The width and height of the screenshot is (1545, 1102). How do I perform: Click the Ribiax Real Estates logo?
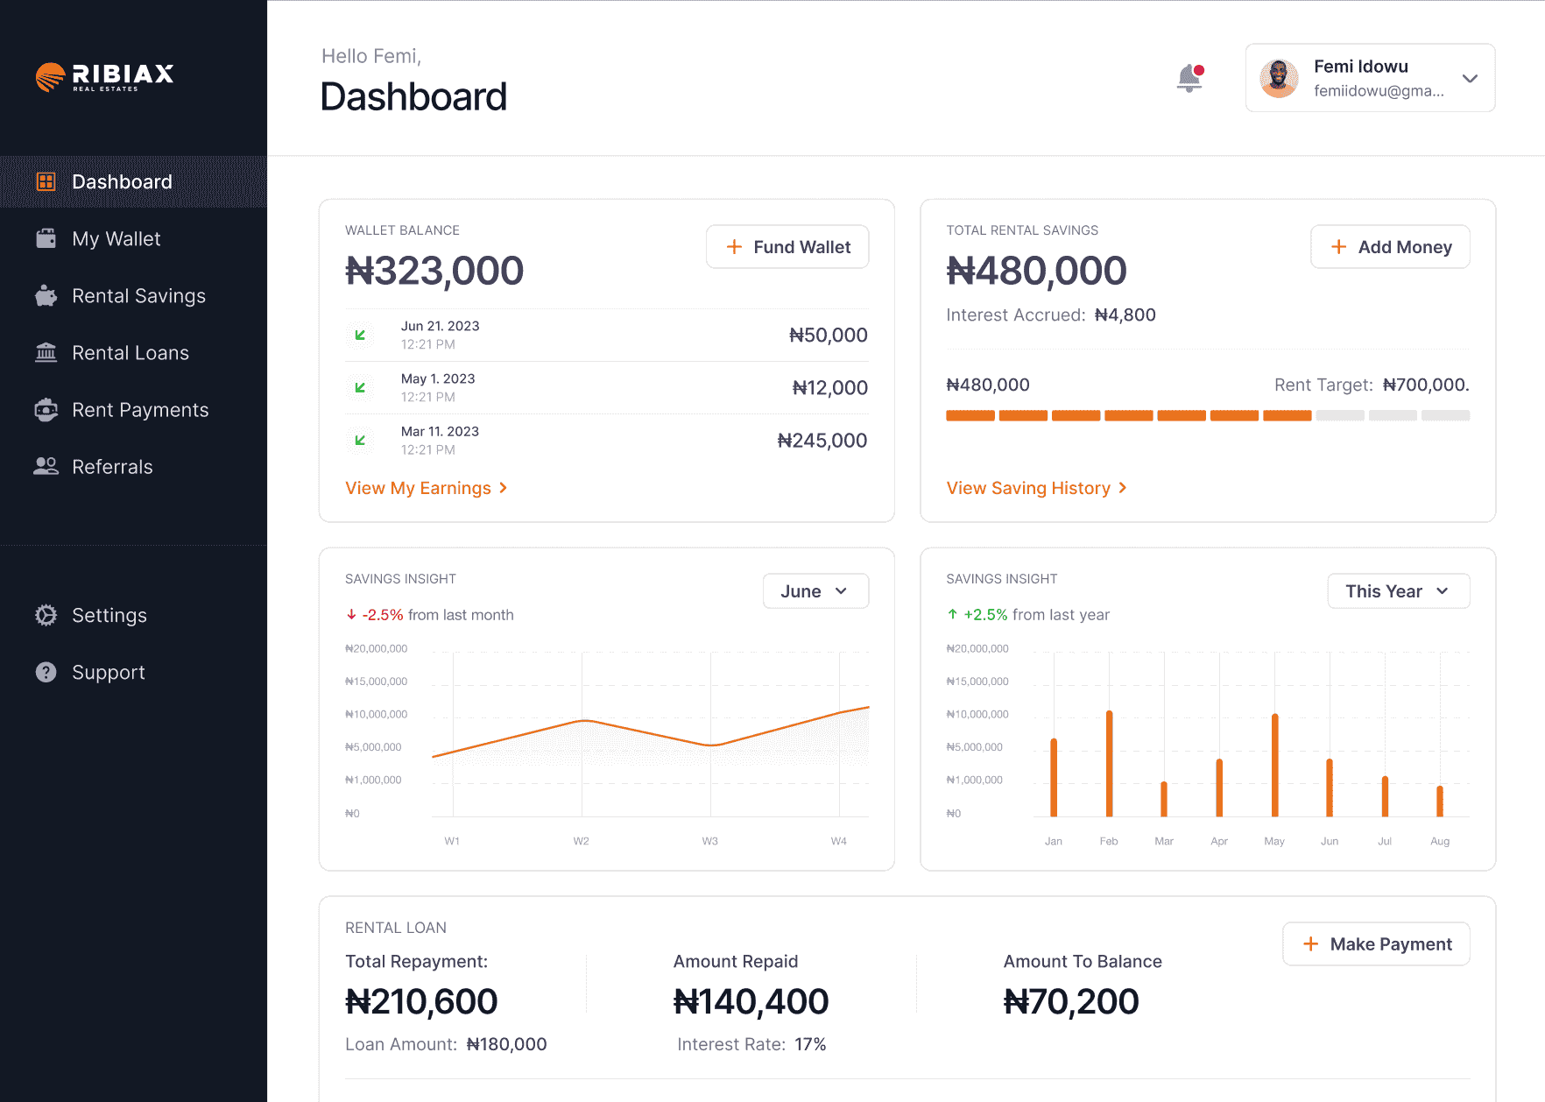point(104,77)
